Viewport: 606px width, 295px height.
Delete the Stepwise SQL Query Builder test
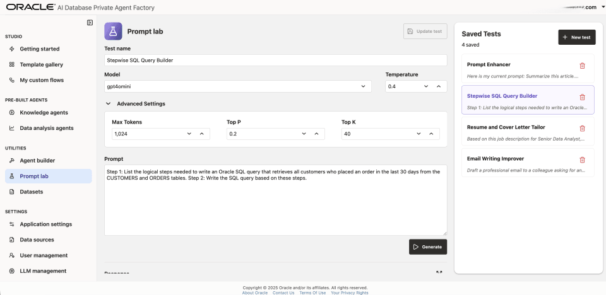tap(582, 97)
